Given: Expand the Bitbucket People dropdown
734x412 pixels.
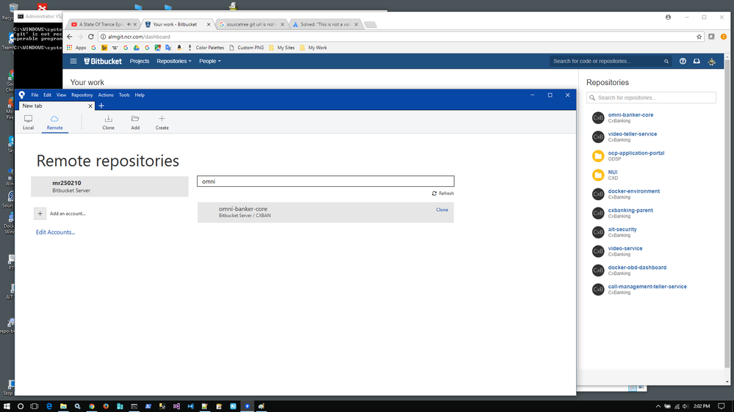Looking at the screenshot, I should 209,61.
